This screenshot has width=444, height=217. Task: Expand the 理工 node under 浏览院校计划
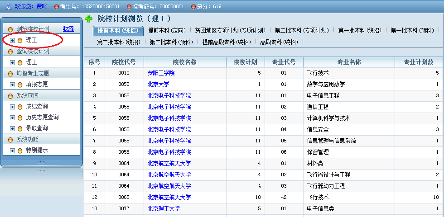tap(12, 40)
